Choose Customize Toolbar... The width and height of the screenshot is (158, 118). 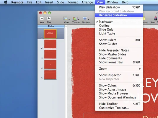pyautogui.click(x=119, y=108)
